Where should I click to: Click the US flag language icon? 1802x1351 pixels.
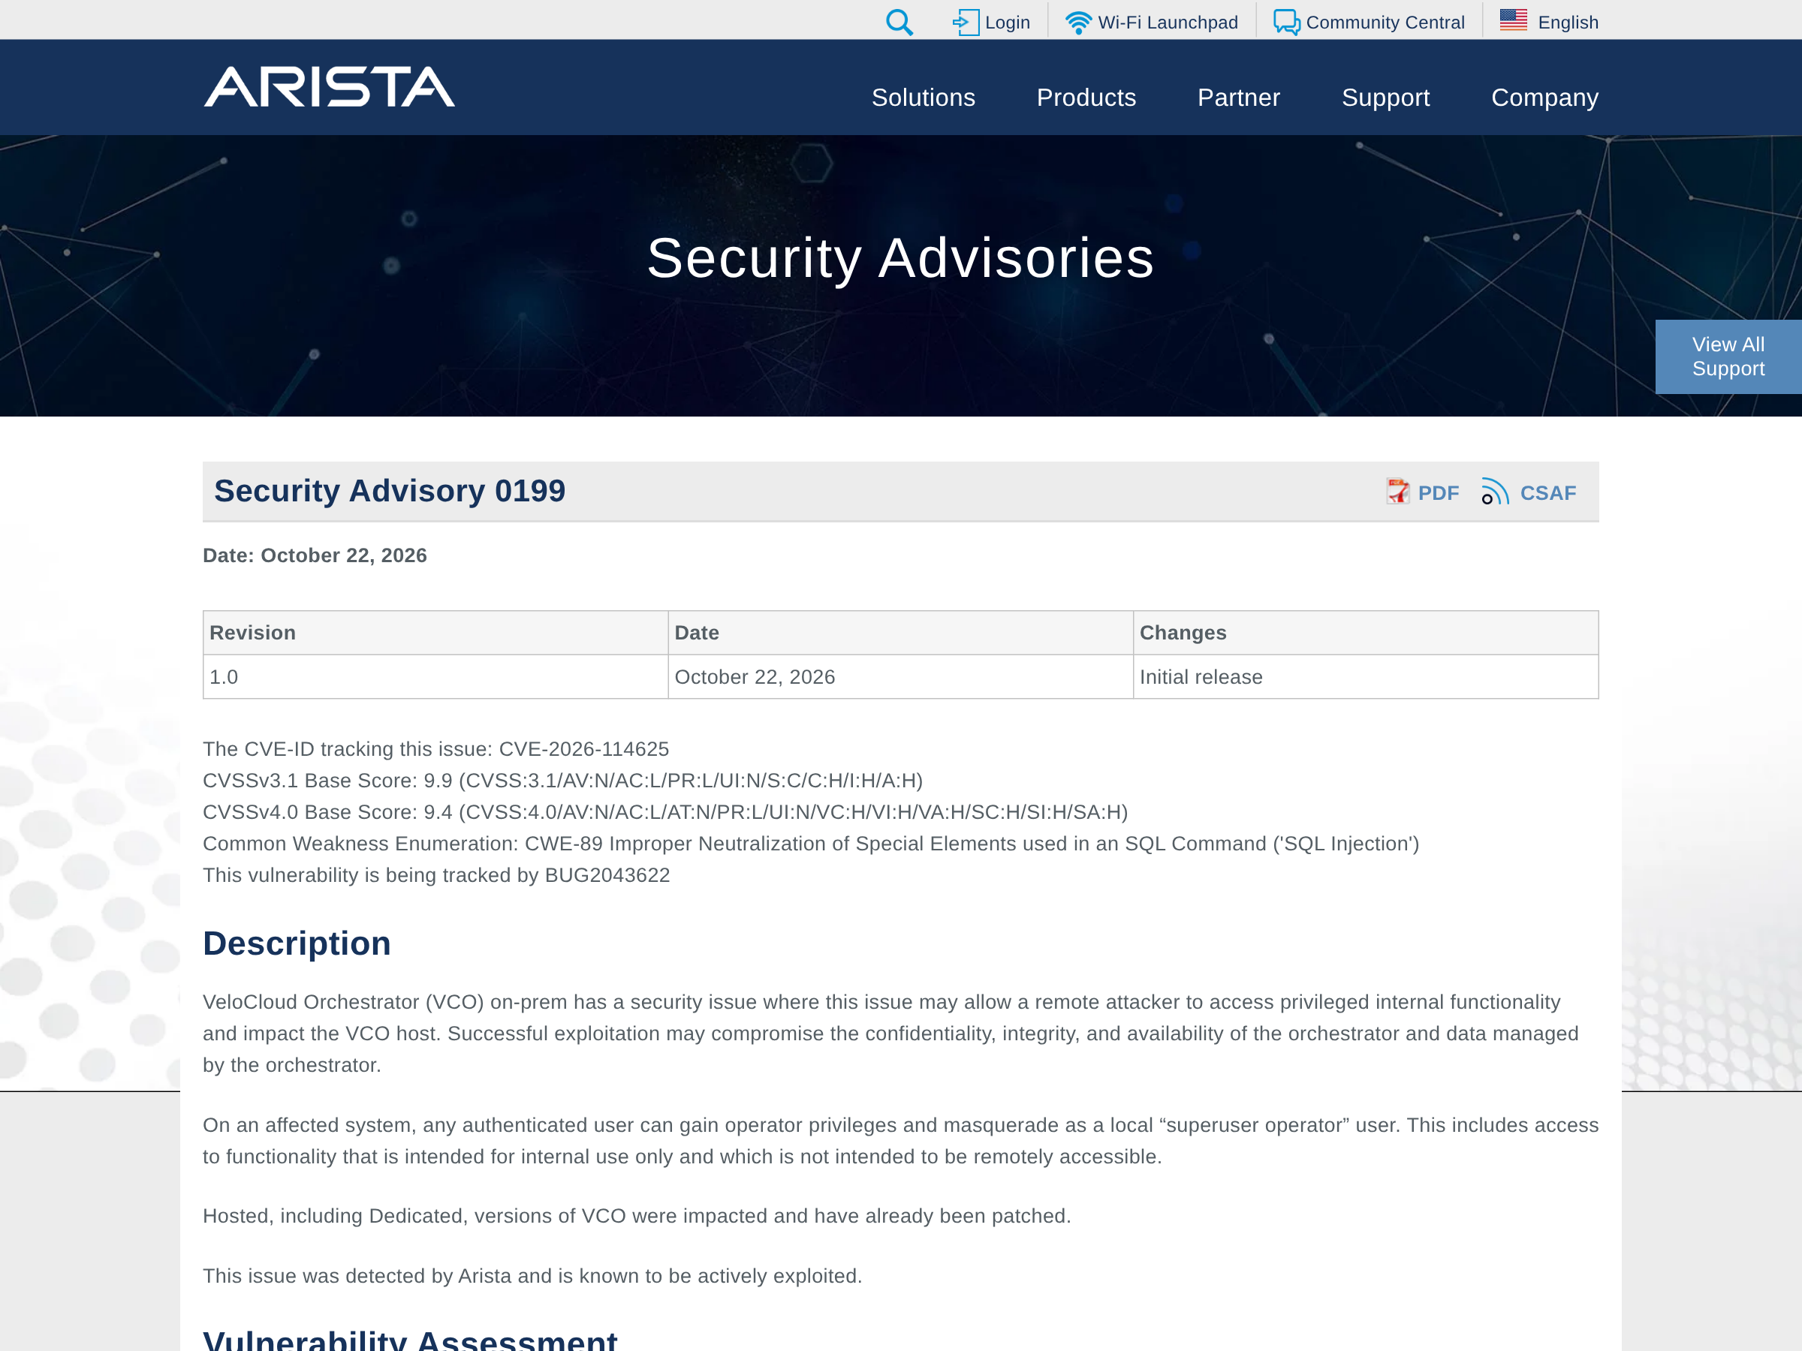(1514, 20)
